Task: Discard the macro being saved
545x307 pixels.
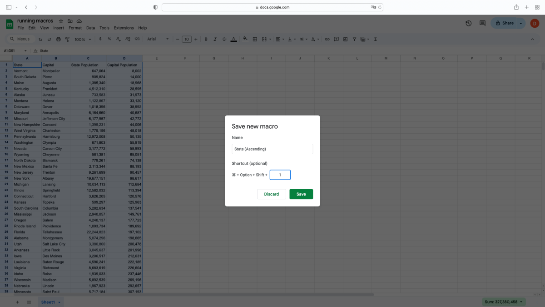Action: (271, 194)
